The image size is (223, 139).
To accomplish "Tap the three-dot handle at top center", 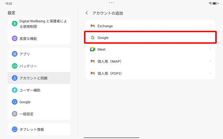I will [x=111, y=3].
